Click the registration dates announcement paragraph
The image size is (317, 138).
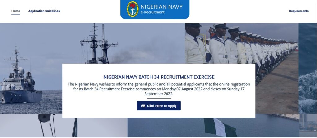pos(159,89)
